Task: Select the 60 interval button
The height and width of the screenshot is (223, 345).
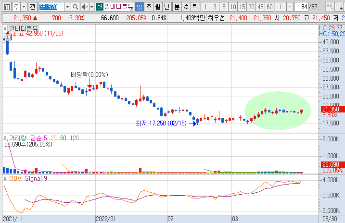Action: click(x=270, y=7)
